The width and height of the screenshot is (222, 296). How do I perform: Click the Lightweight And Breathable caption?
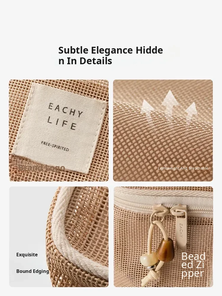tap(183, 168)
